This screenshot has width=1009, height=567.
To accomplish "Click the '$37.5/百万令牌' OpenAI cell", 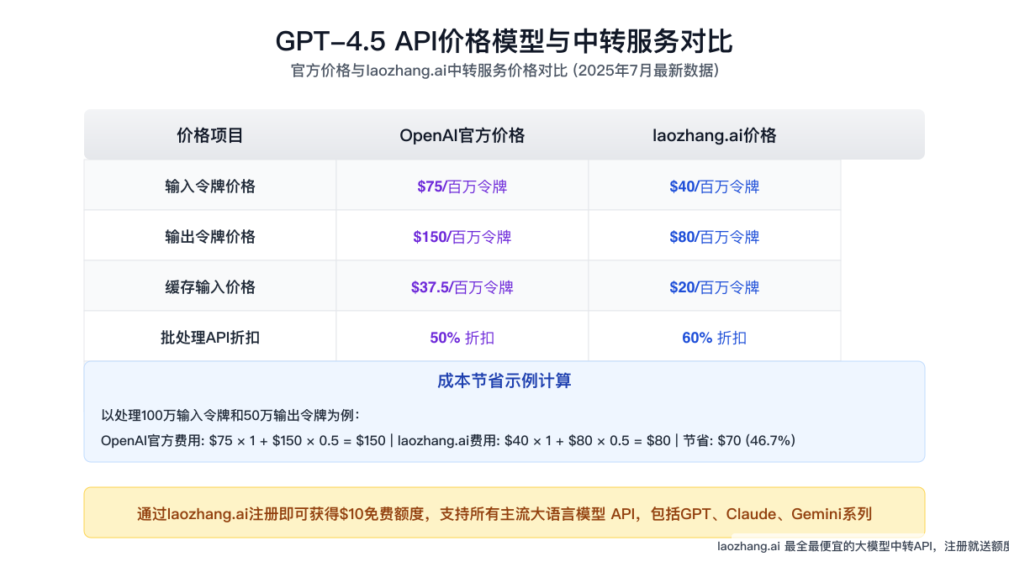I will point(462,286).
